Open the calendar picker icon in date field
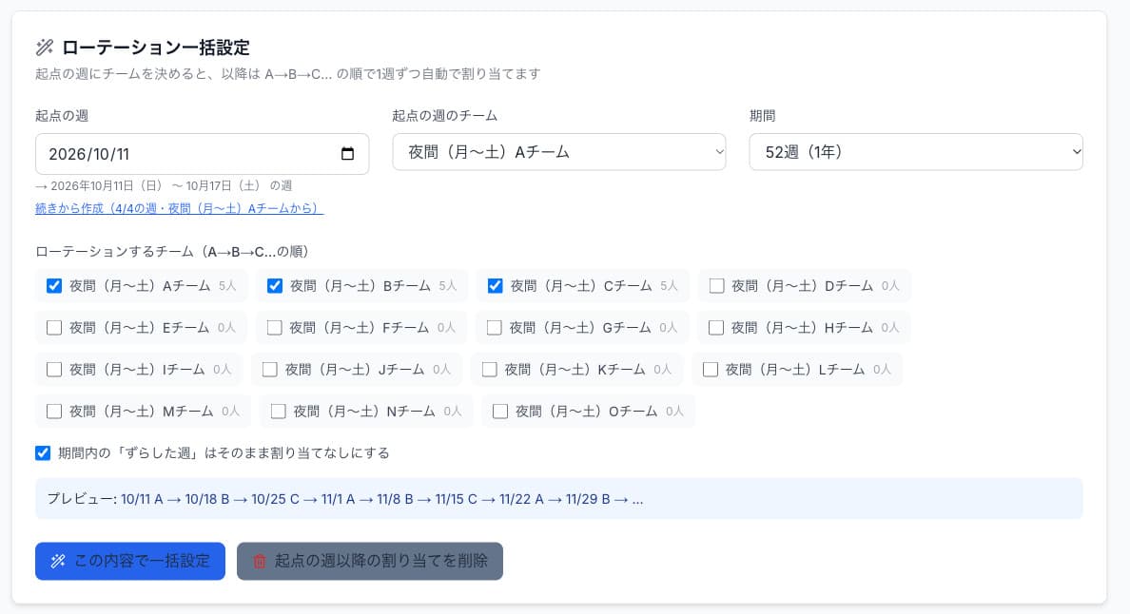The height and width of the screenshot is (614, 1130). [347, 153]
